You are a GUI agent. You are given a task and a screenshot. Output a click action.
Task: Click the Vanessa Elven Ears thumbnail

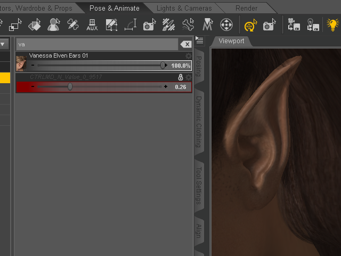click(x=21, y=63)
